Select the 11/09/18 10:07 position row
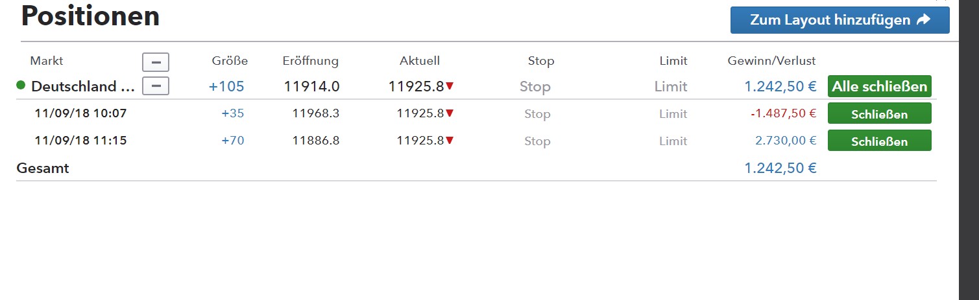This screenshot has width=979, height=300. (x=80, y=114)
